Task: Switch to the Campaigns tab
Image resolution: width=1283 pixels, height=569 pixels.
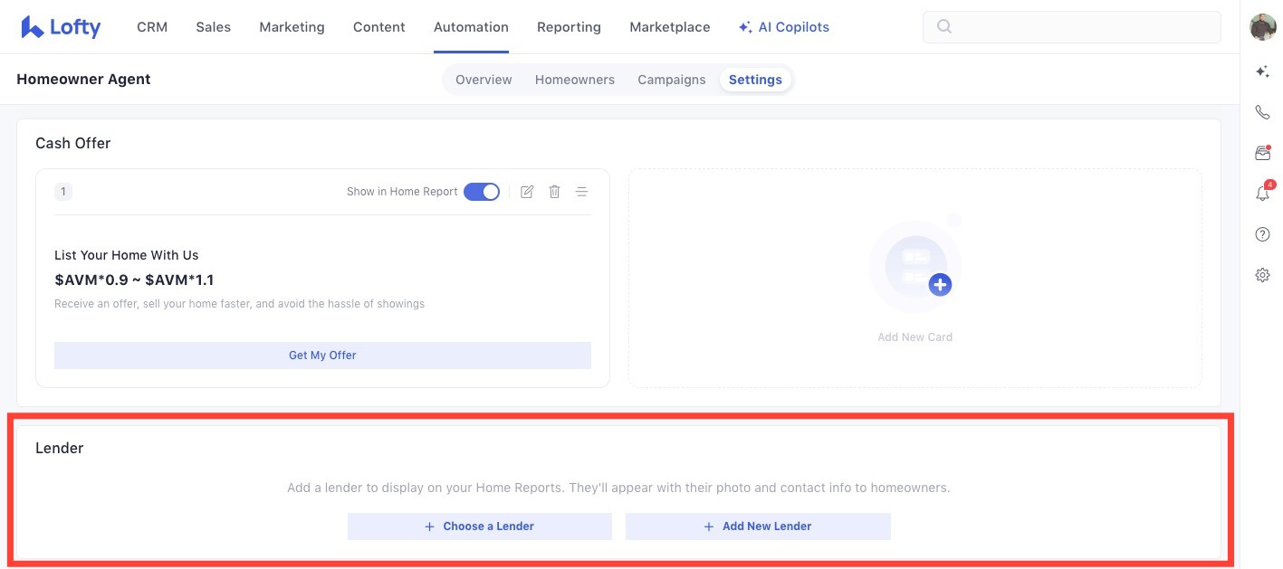Action: 671,80
